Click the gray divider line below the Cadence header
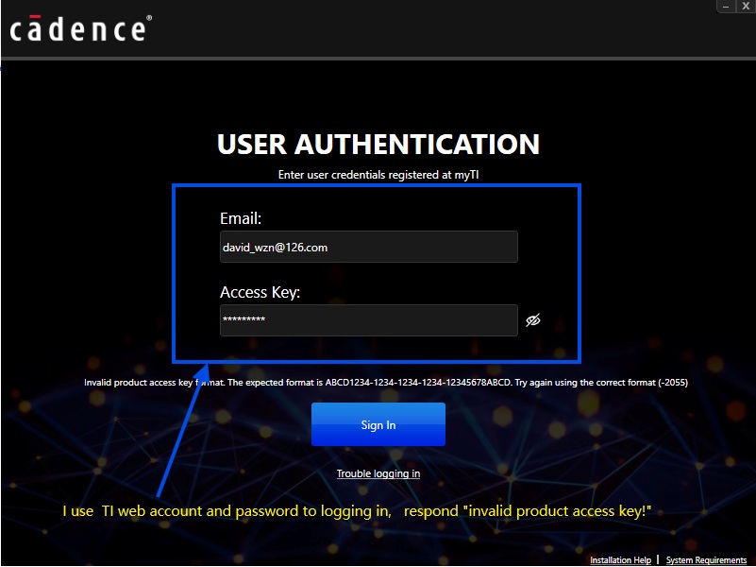756x567 pixels. [x=378, y=59]
